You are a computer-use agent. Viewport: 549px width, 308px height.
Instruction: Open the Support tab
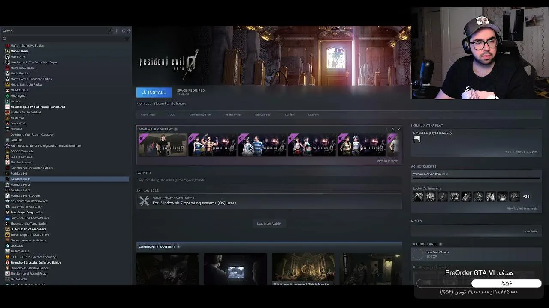coord(313,115)
